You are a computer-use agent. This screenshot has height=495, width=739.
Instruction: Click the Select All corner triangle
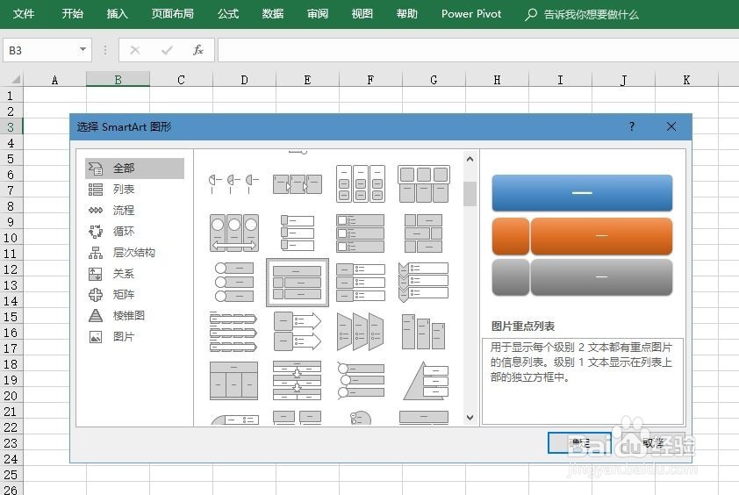[x=15, y=79]
